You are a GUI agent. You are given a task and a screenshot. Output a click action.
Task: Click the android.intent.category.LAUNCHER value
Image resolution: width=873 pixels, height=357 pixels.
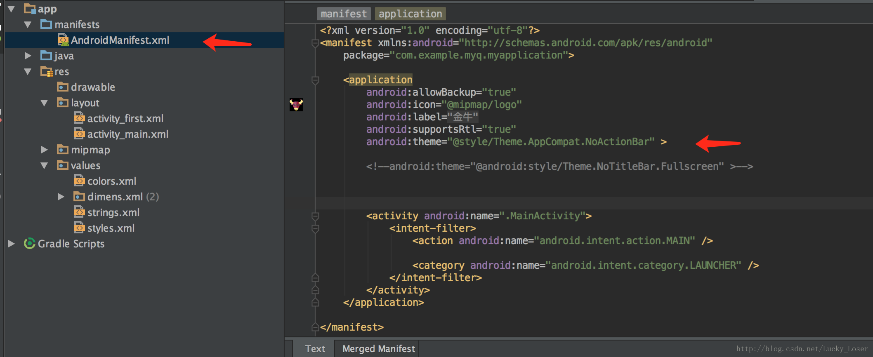tap(644, 265)
